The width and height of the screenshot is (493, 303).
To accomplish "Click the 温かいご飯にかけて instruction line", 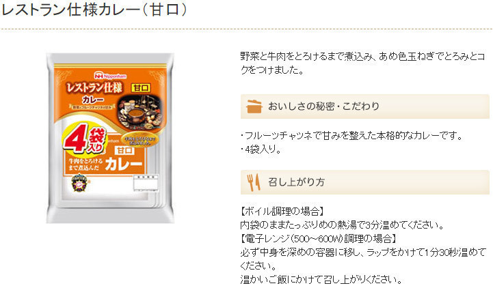I will (321, 279).
